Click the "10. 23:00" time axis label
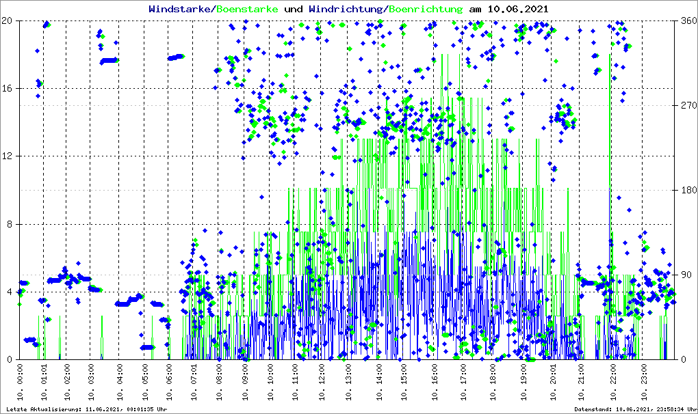 tap(643, 383)
